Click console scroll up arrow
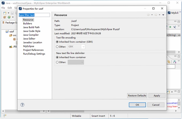Image resolution: width=182 pixels, height=119 pixels. click(179, 100)
